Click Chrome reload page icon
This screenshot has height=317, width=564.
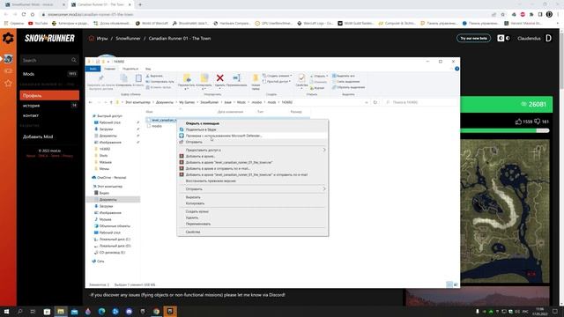click(x=24, y=14)
